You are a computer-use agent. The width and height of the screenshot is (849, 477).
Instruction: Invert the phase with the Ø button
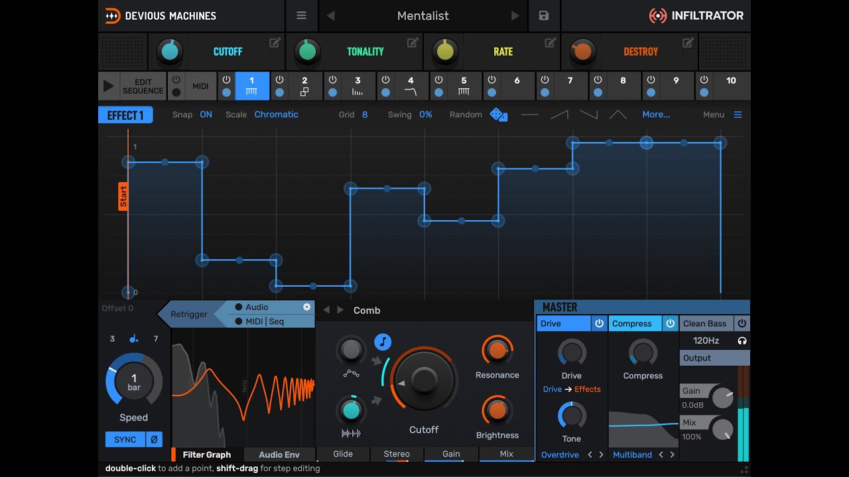click(153, 439)
